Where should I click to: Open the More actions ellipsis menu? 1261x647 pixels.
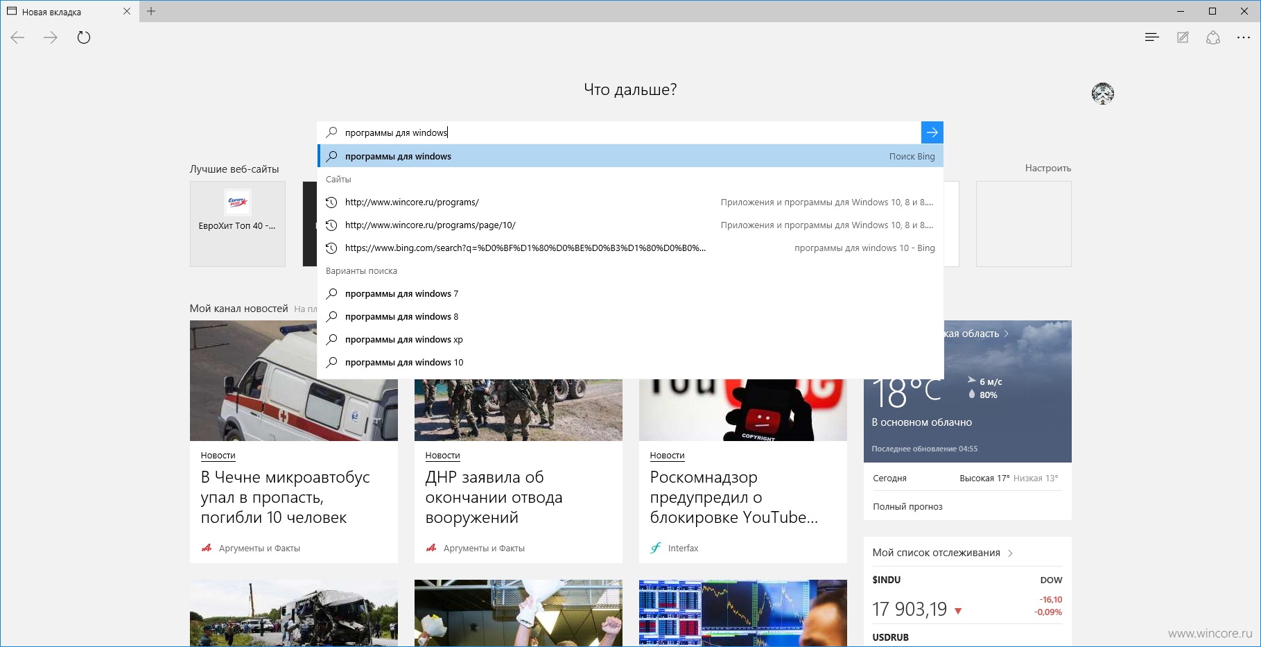click(x=1244, y=37)
